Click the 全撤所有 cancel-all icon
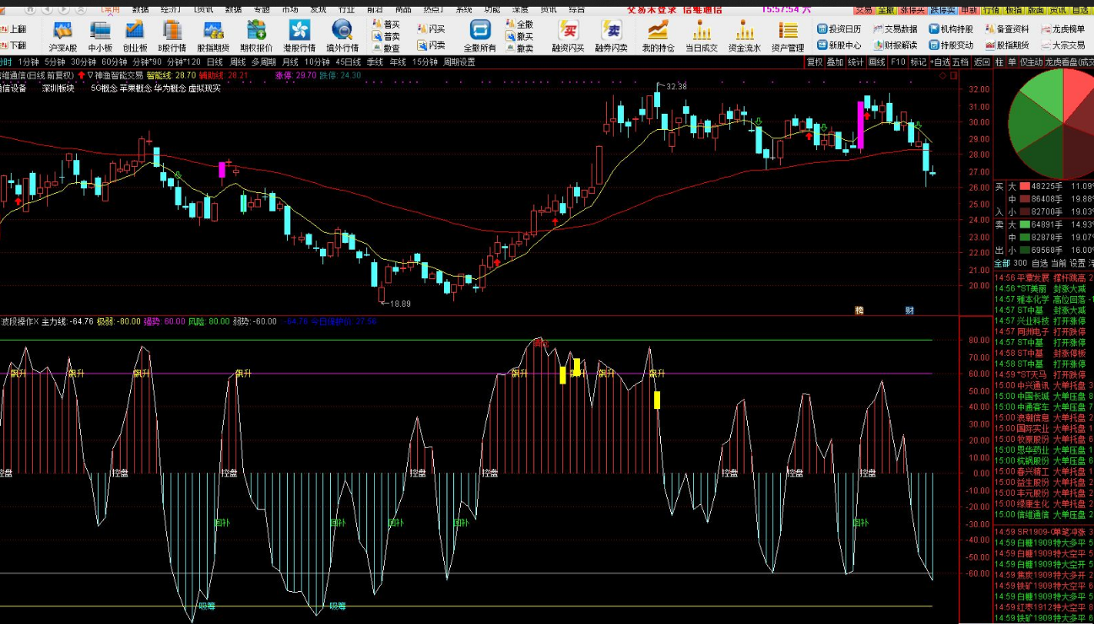 click(x=480, y=31)
